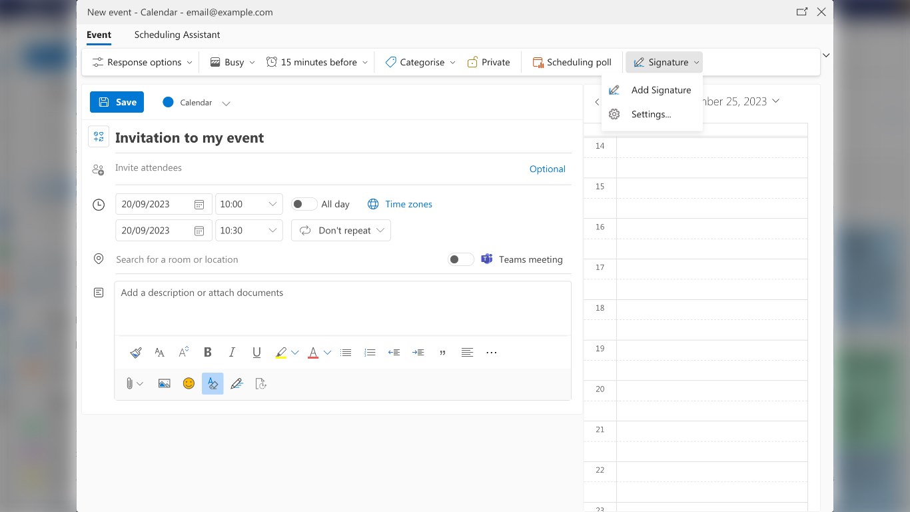Apply yellow text highlight colour
Image resolution: width=910 pixels, height=512 pixels.
[280, 353]
